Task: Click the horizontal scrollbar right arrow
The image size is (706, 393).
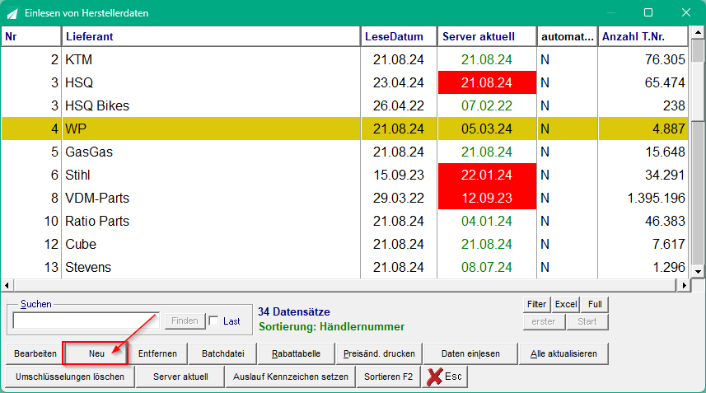Action: pos(684,285)
